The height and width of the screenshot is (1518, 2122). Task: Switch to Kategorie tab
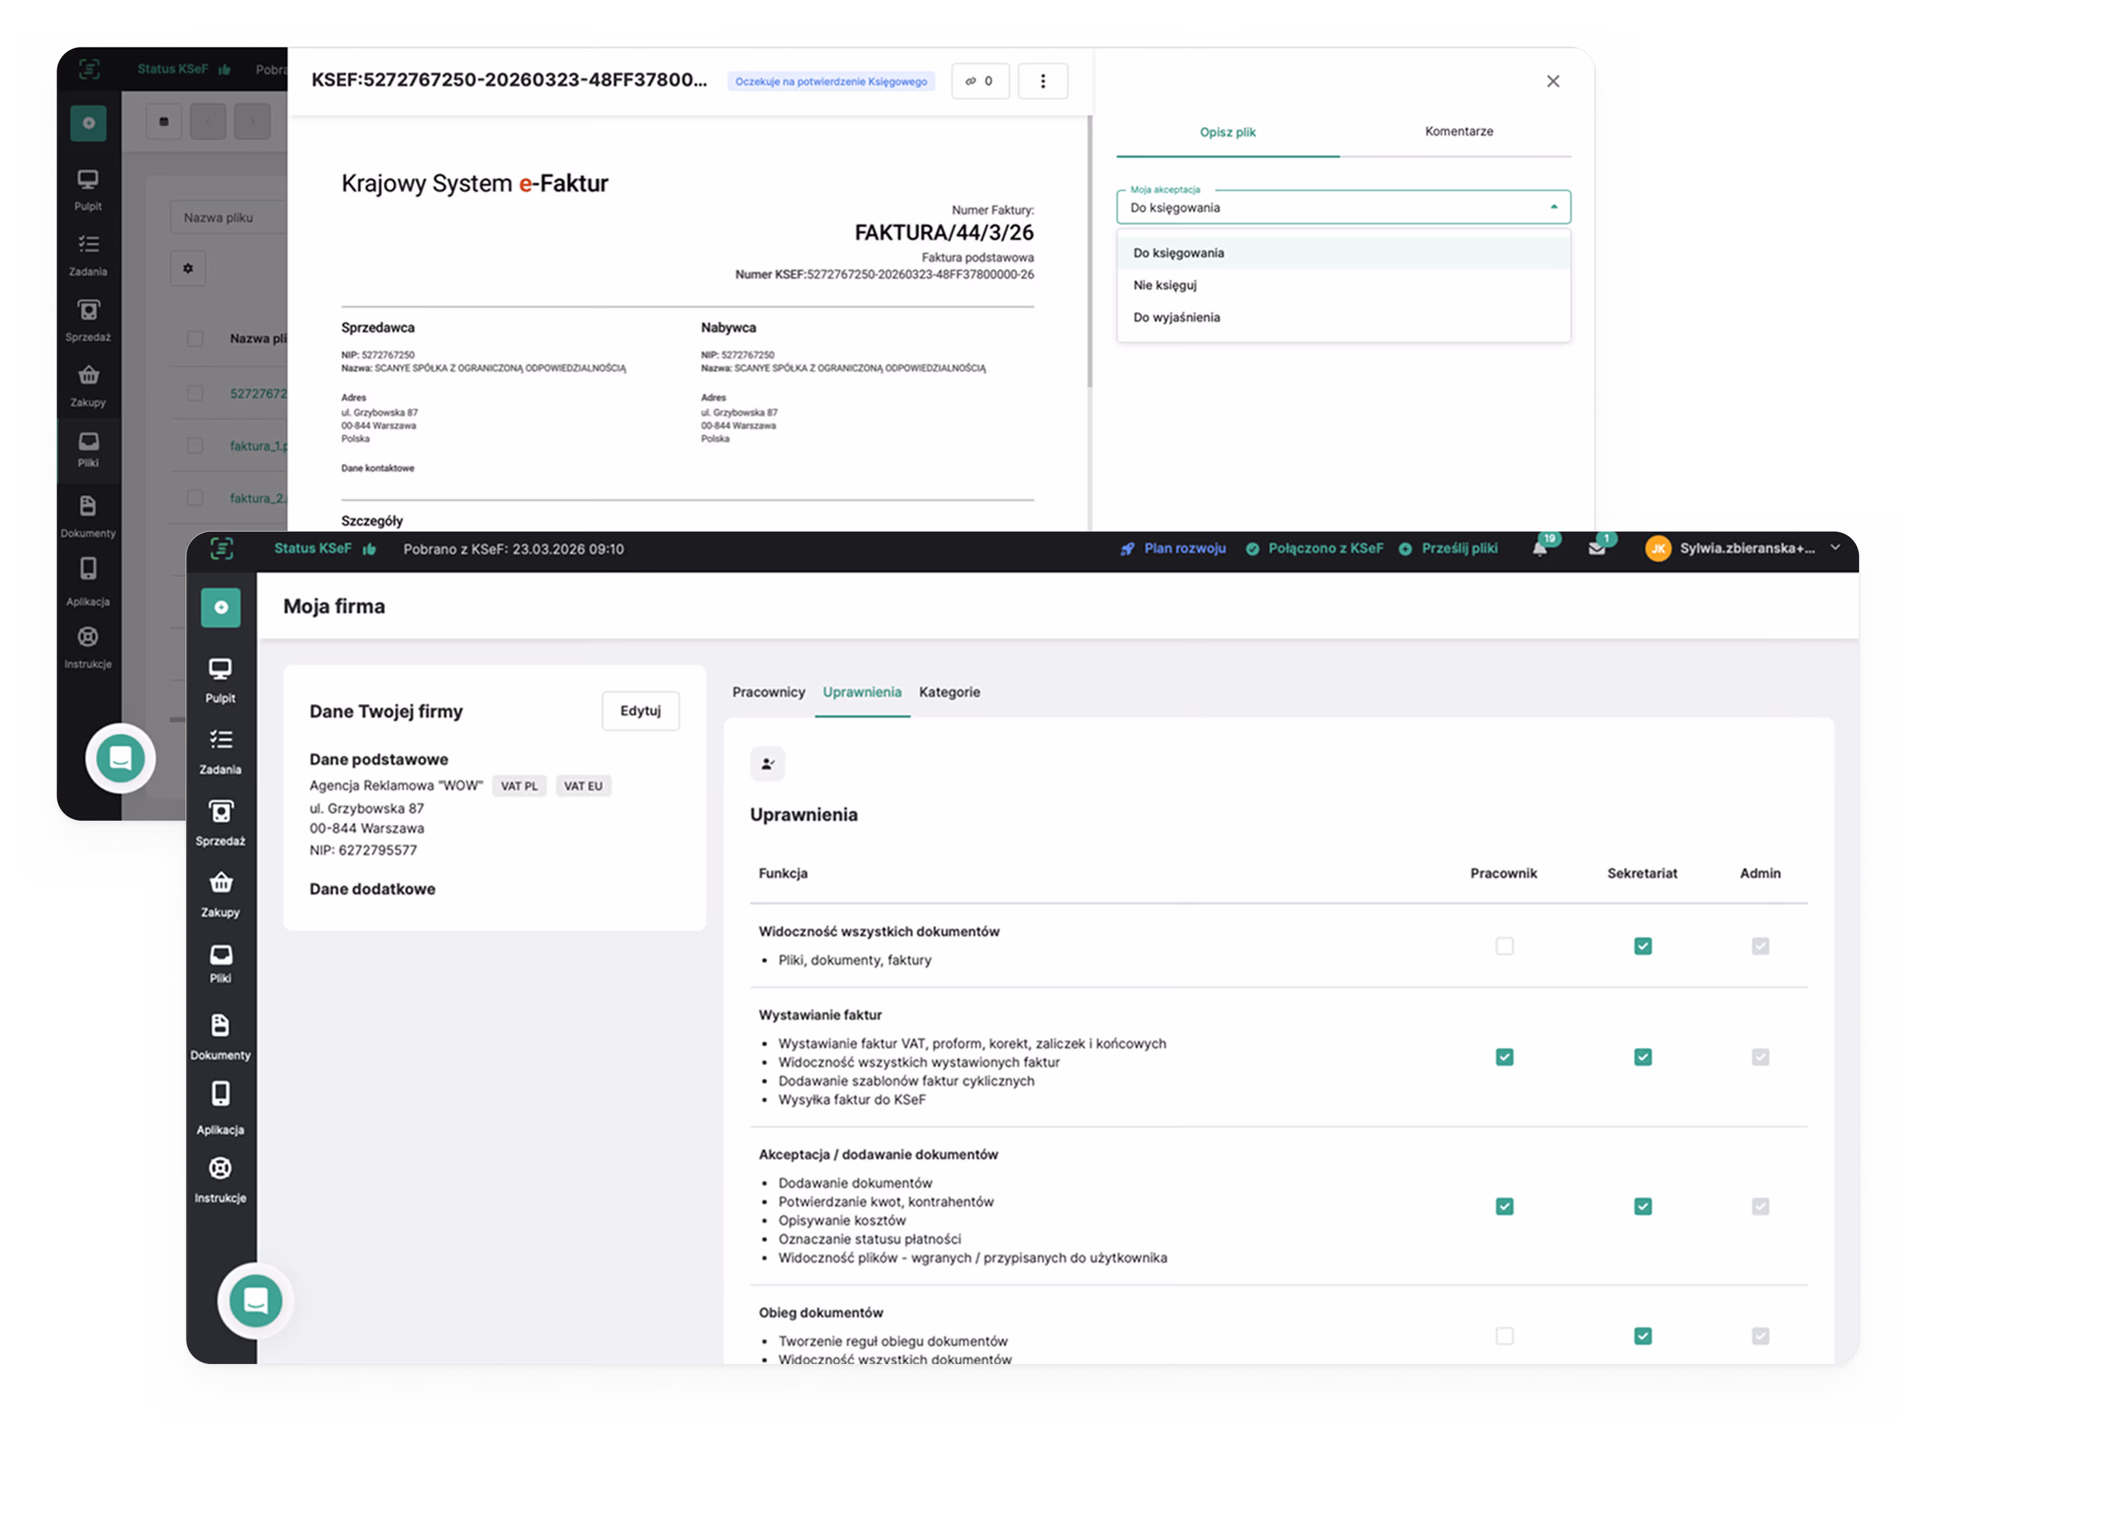click(x=949, y=693)
